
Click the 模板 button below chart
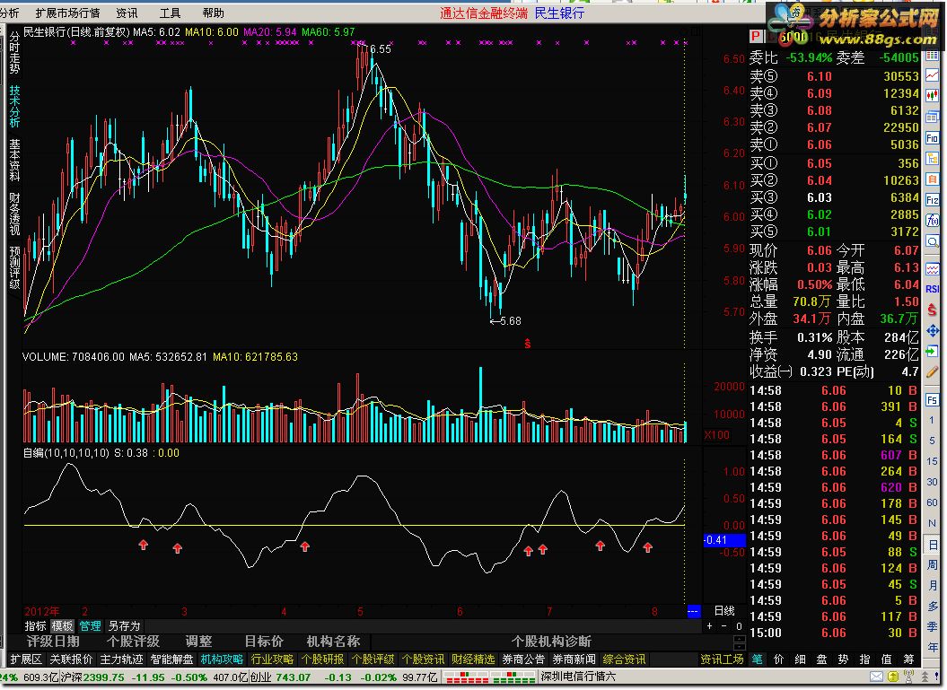tap(62, 626)
